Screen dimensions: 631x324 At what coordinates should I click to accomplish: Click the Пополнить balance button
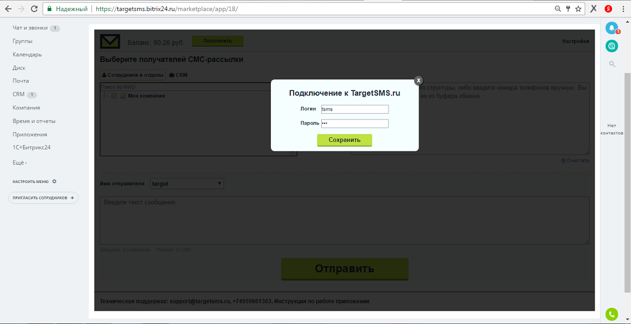(x=218, y=41)
